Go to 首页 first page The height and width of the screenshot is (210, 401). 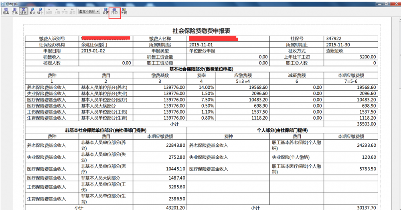coord(49,11)
